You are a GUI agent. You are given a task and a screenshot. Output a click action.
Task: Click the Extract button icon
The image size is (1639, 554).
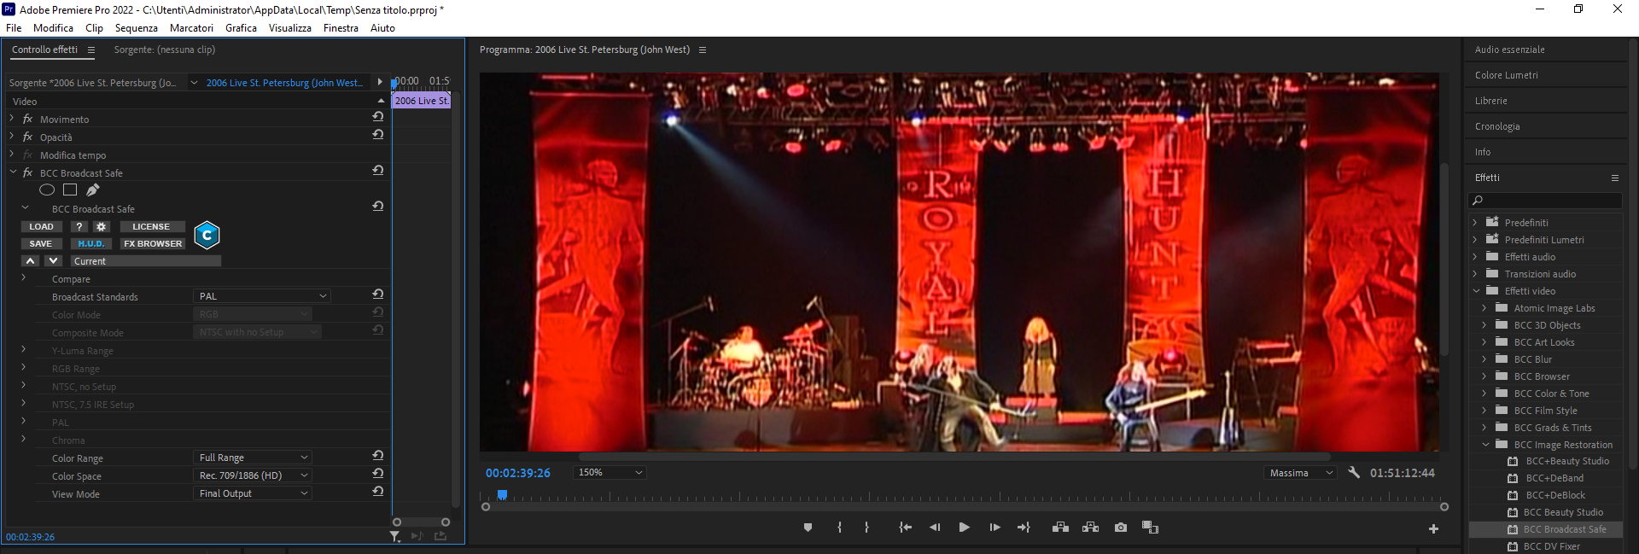tap(1090, 528)
